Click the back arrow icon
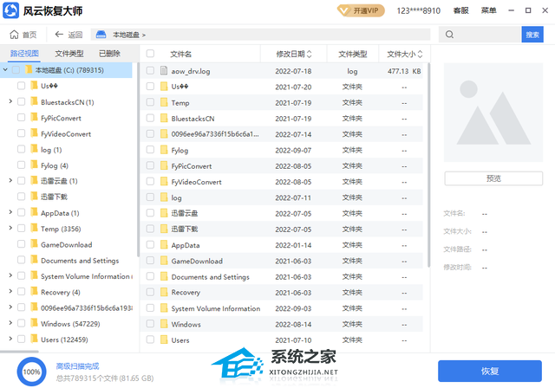 pos(59,35)
